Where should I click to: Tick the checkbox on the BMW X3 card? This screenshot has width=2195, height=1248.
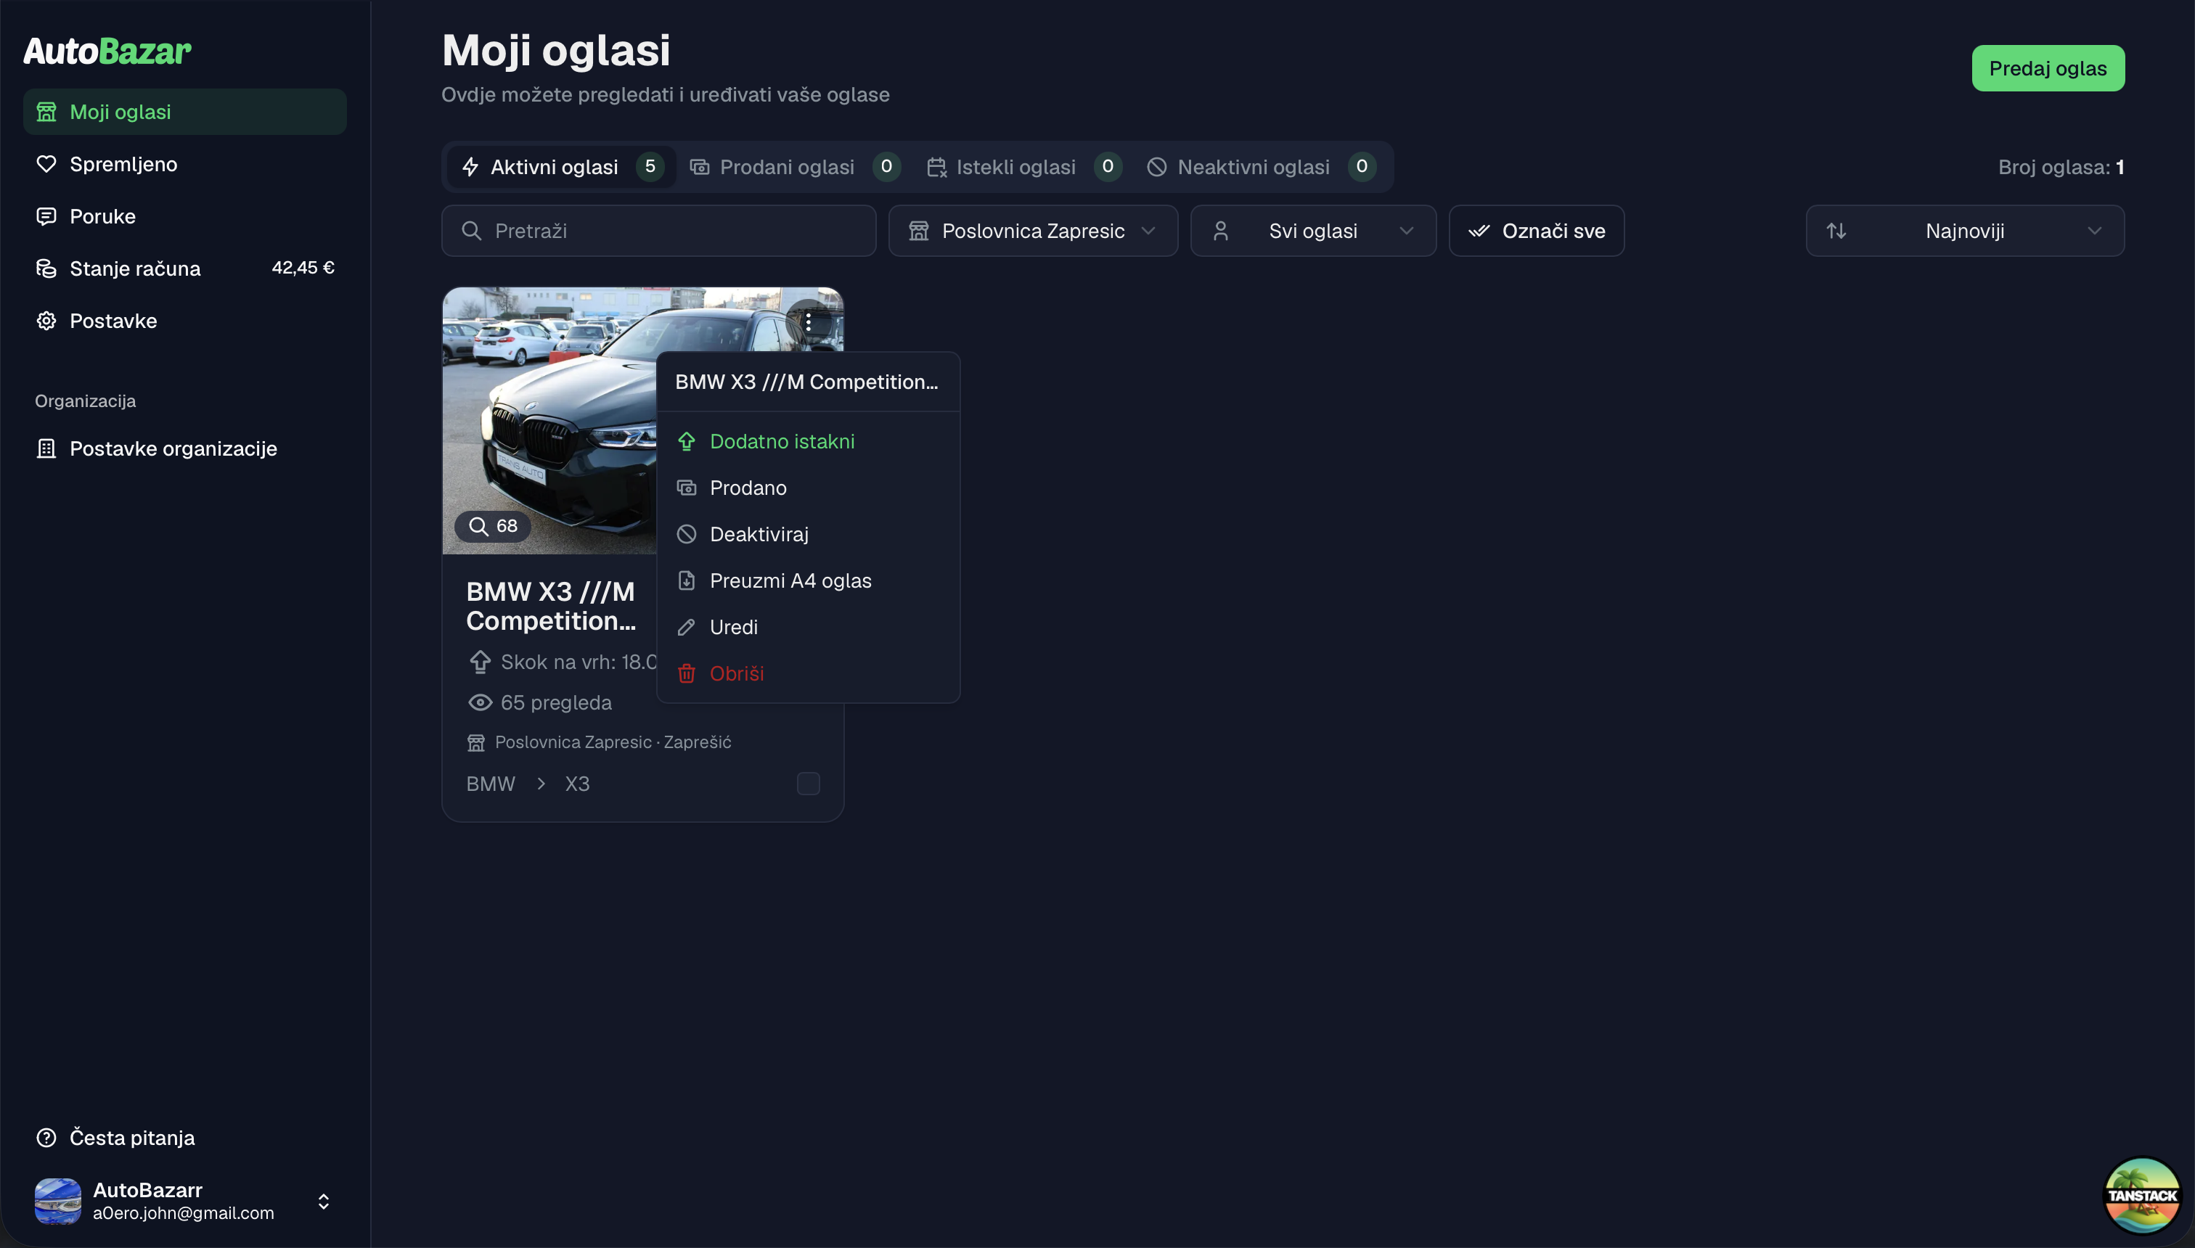pos(808,784)
